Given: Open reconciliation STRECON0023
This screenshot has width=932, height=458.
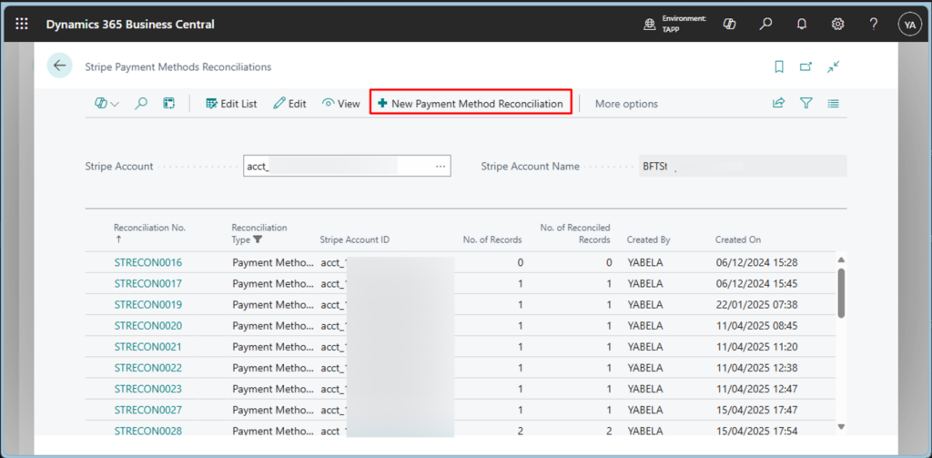Looking at the screenshot, I should pyautogui.click(x=148, y=389).
